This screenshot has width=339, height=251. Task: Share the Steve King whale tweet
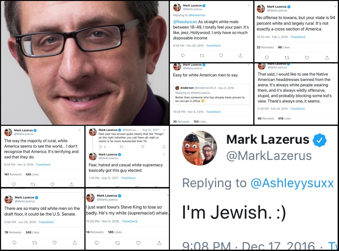(x=159, y=243)
